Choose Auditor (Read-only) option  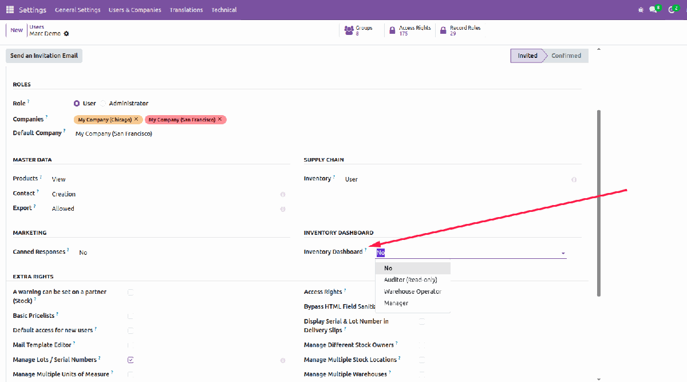413,280
